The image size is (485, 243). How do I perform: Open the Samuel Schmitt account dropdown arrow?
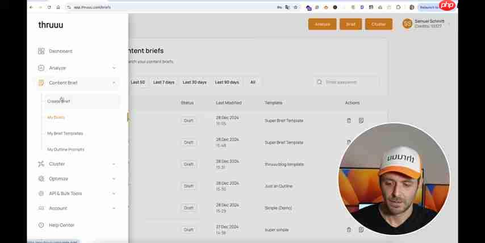(449, 23)
